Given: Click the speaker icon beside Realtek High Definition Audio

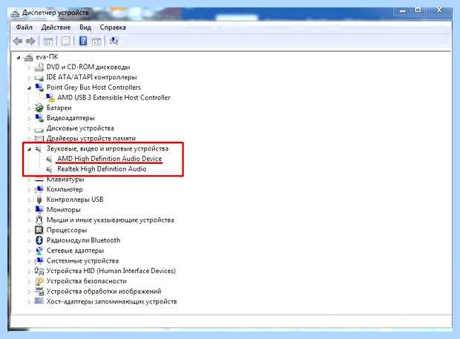Looking at the screenshot, I should pyautogui.click(x=49, y=169).
